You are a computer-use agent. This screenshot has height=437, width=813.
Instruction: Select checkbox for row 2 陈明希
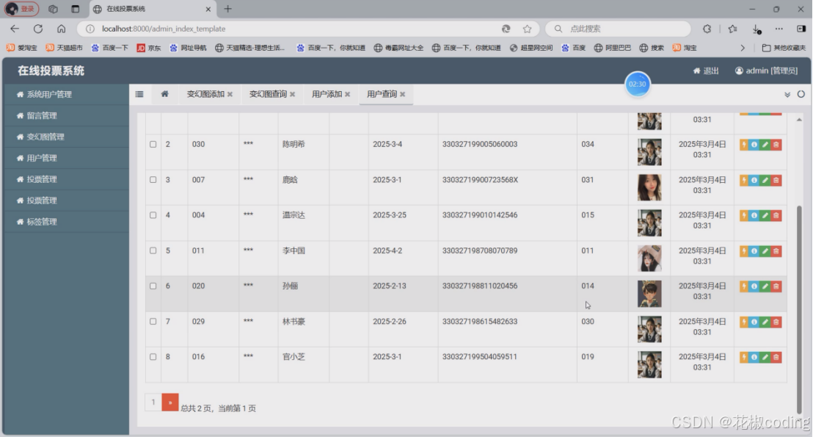[153, 144]
